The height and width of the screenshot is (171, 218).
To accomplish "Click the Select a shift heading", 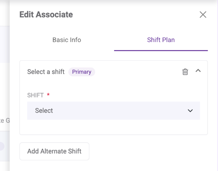I will [x=46, y=72].
